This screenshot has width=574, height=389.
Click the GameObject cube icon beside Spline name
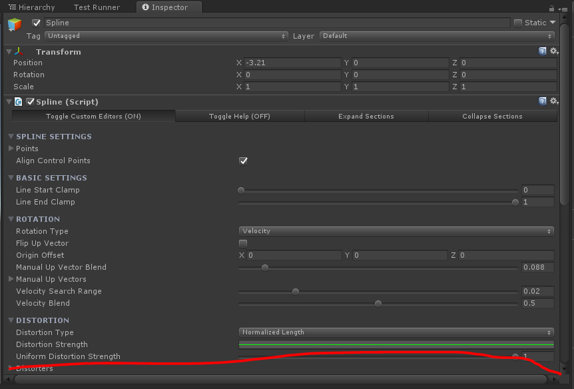pos(13,22)
